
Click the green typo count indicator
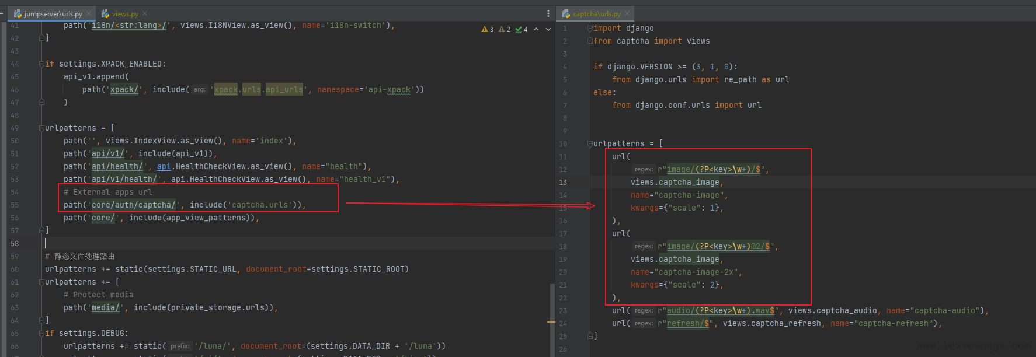coord(521,29)
